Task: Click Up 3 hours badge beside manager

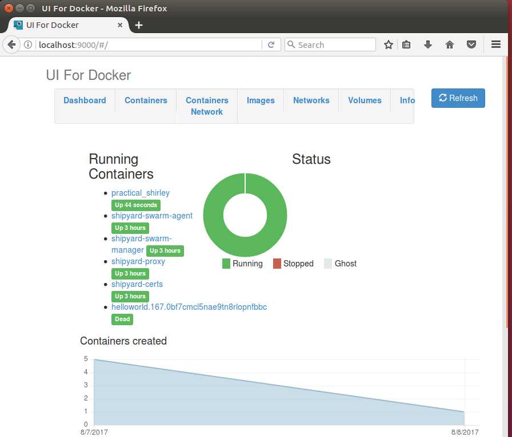Action: tap(165, 251)
